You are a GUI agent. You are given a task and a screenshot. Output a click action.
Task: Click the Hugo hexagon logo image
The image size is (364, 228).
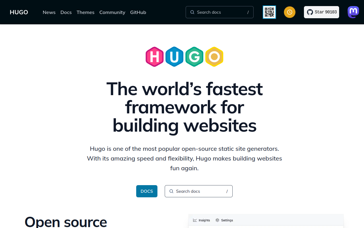(x=184, y=57)
